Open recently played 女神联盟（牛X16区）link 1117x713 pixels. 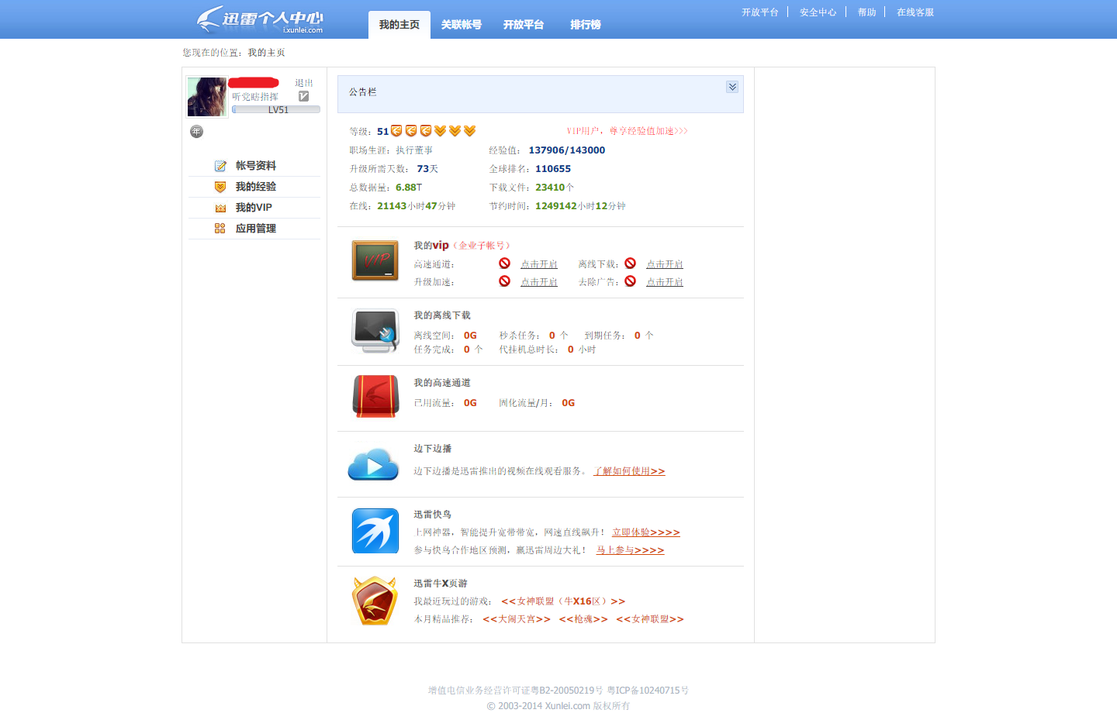563,601
